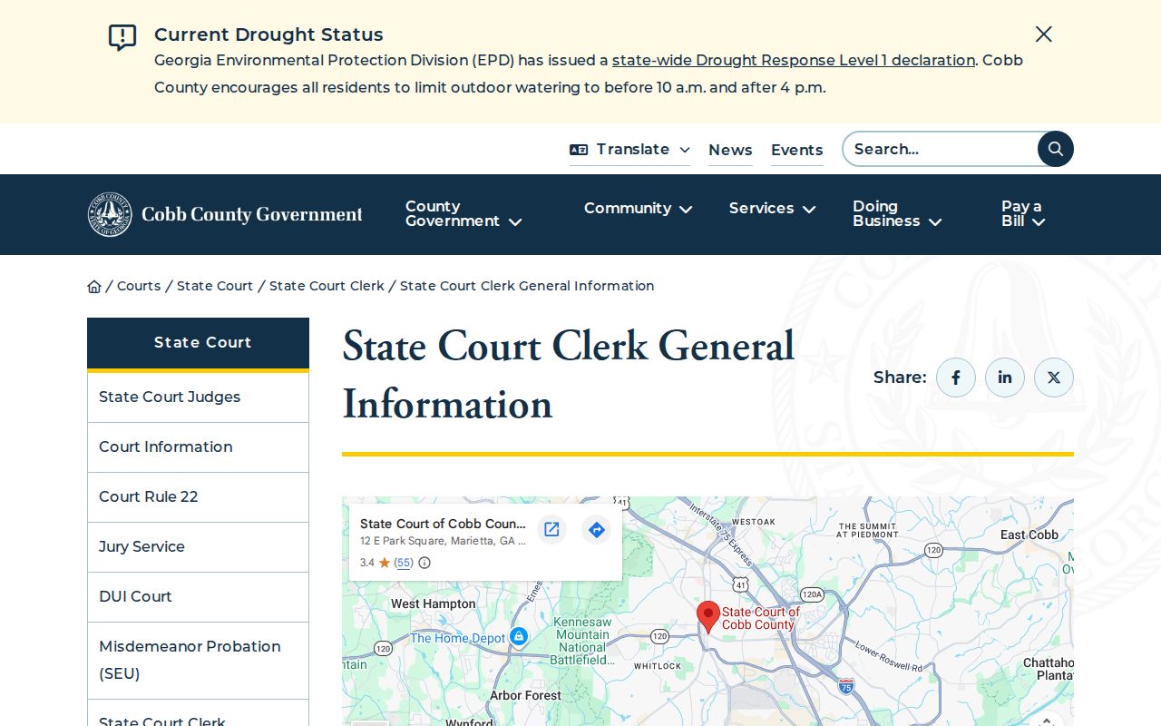This screenshot has width=1161, height=726.
Task: Click the Translate language icon
Action: (579, 150)
